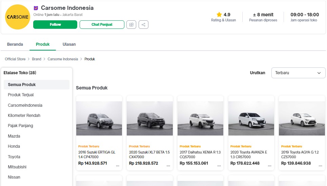Click the share store icon

[x=143, y=25]
